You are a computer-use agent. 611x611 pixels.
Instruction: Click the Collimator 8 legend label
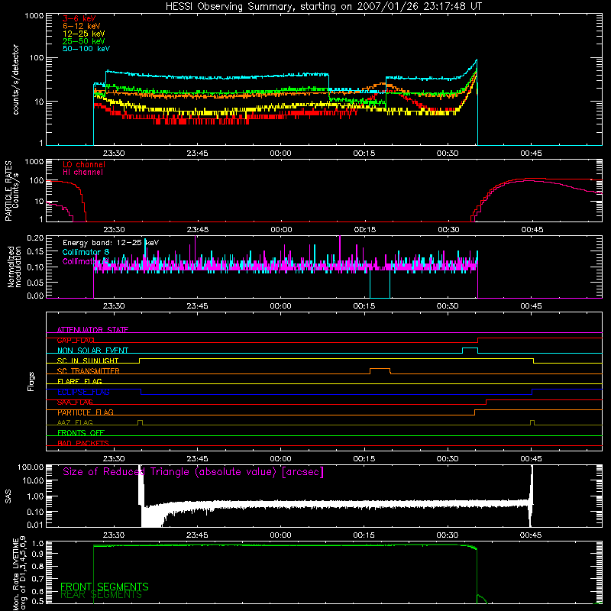click(86, 252)
